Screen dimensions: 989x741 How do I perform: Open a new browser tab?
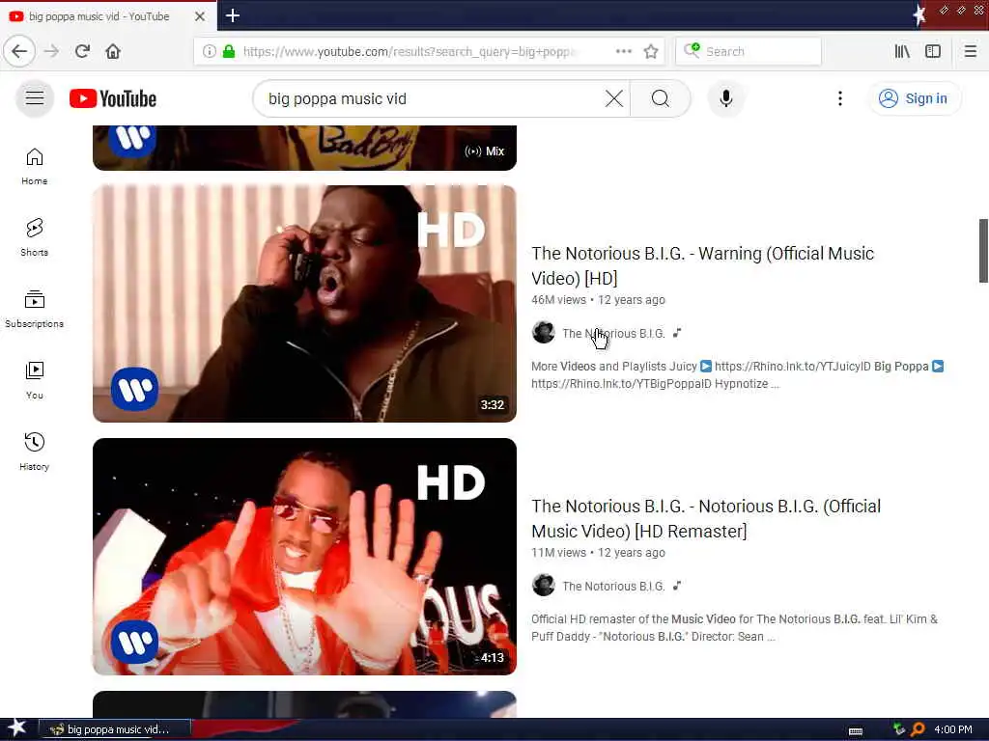pos(233,15)
